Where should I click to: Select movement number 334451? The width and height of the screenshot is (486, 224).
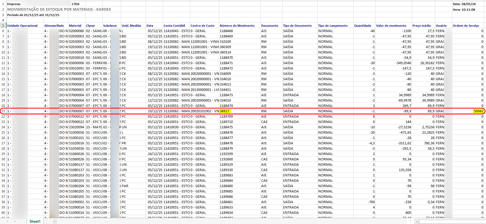click(x=225, y=90)
